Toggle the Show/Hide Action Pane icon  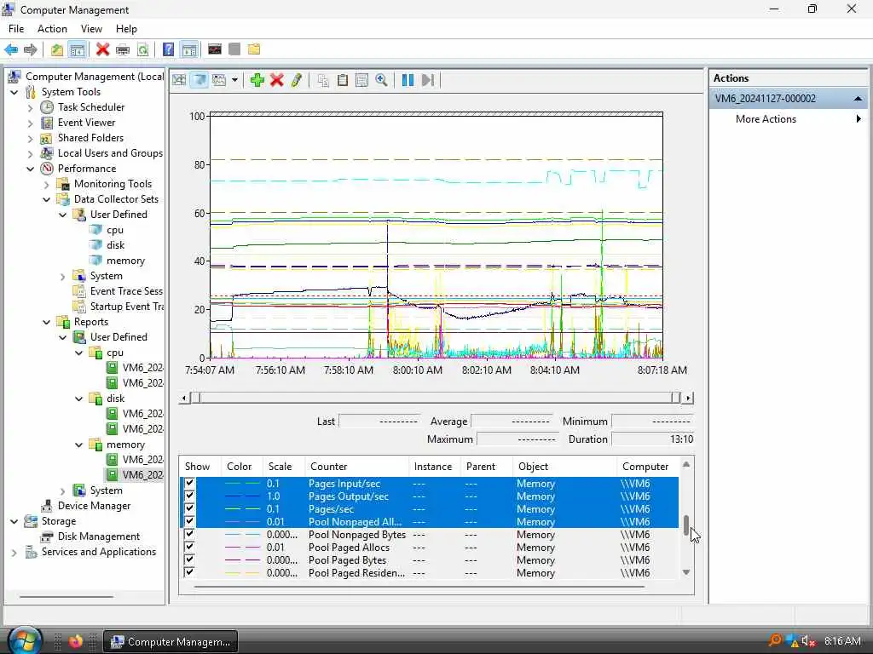tap(189, 49)
